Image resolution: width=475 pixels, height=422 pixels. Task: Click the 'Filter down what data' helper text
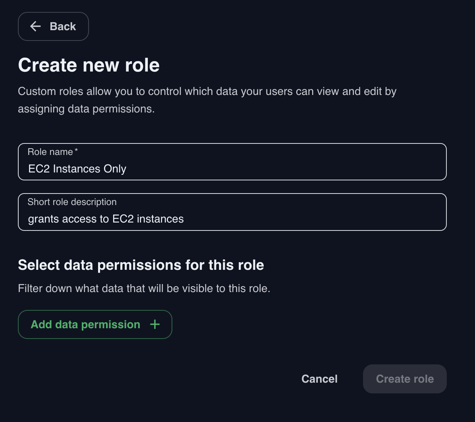pos(144,288)
